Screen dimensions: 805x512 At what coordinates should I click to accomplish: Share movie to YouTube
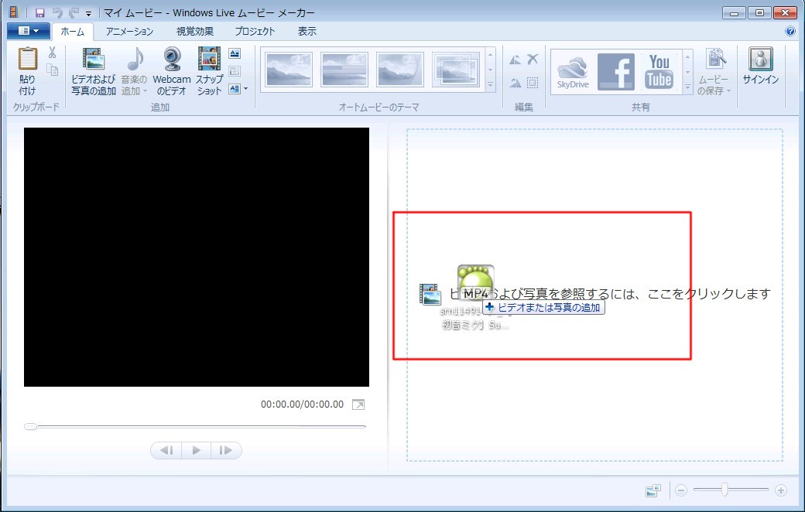click(x=659, y=71)
